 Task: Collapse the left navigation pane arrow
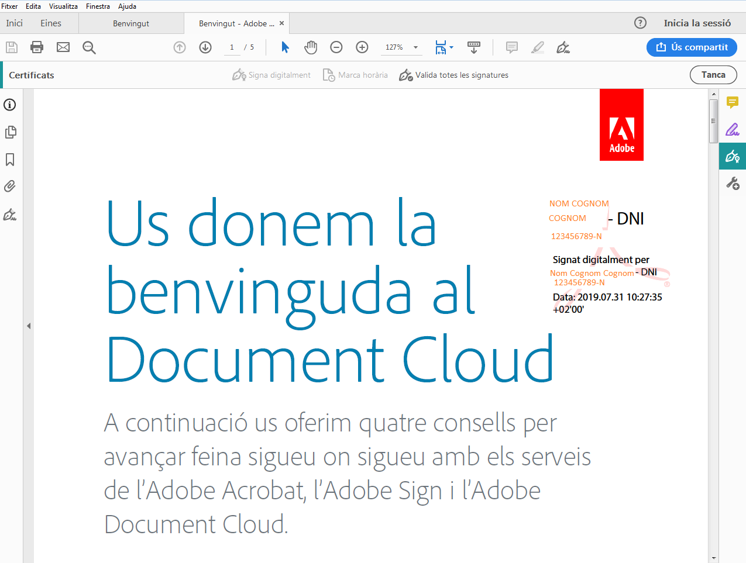tap(29, 326)
